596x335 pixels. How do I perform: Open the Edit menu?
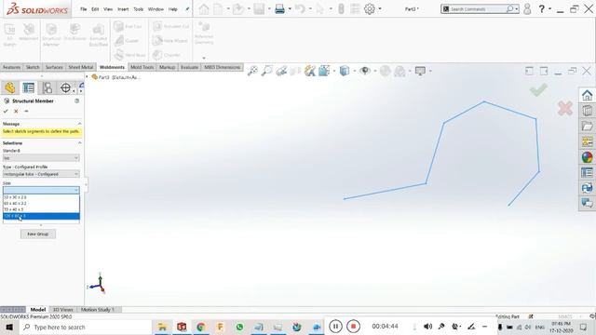click(95, 9)
